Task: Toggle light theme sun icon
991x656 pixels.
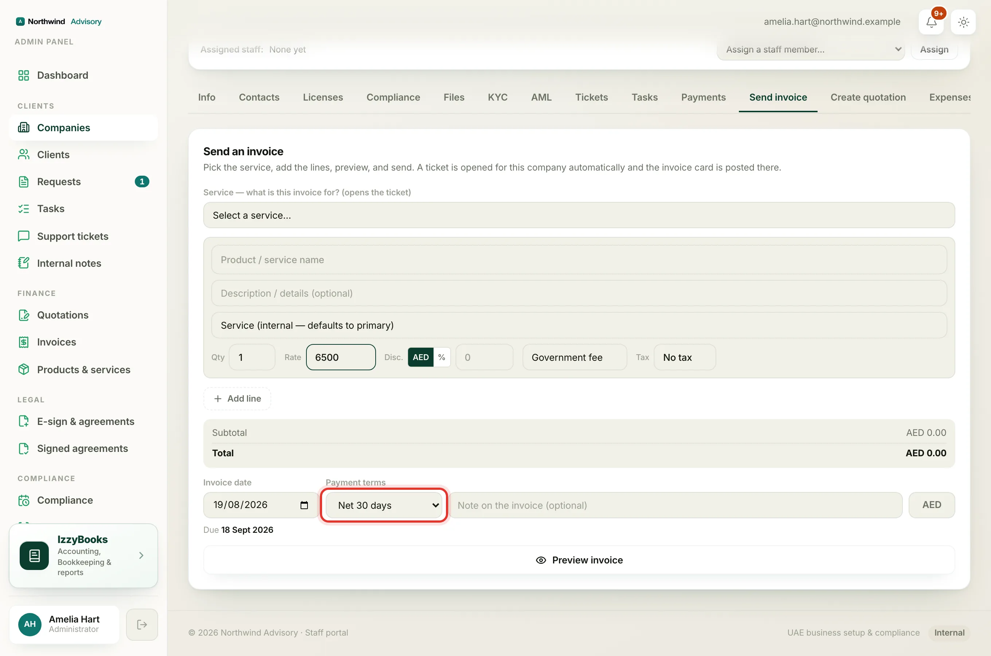Action: [x=963, y=22]
